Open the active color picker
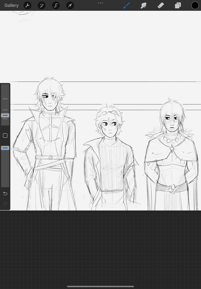This screenshot has width=201, height=289. tap(195, 5)
